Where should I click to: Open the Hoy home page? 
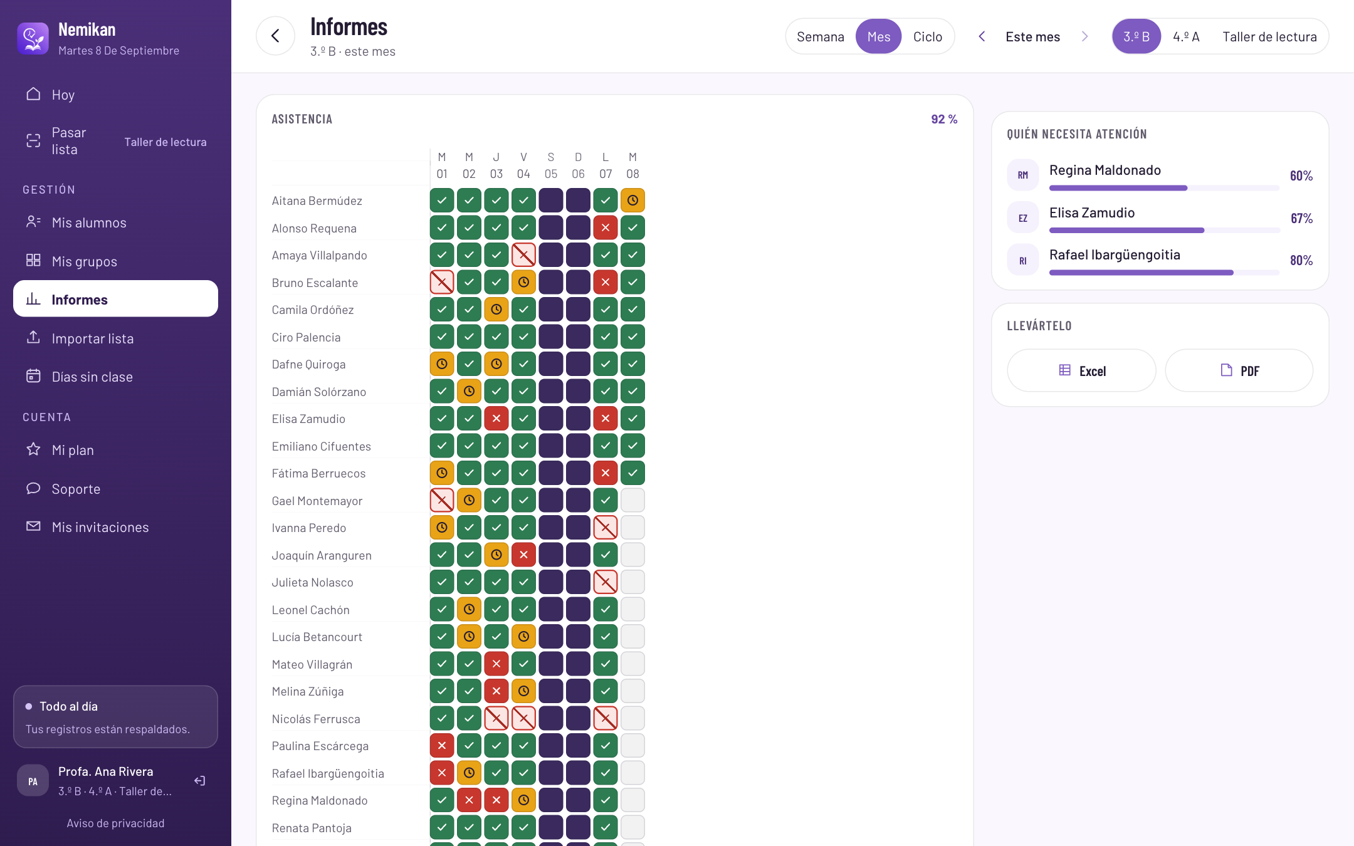(115, 95)
